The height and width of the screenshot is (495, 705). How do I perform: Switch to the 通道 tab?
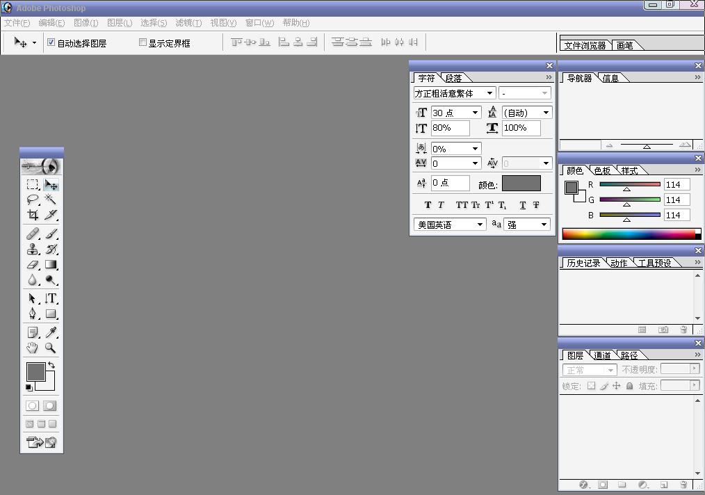click(x=602, y=356)
